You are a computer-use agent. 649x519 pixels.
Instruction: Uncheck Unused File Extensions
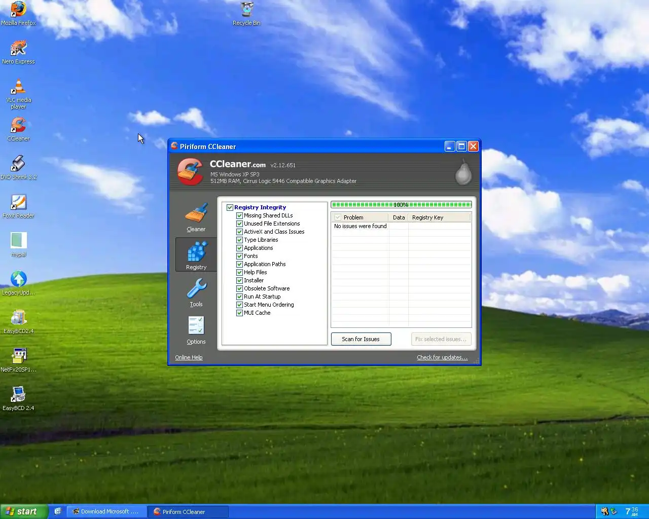click(x=239, y=224)
